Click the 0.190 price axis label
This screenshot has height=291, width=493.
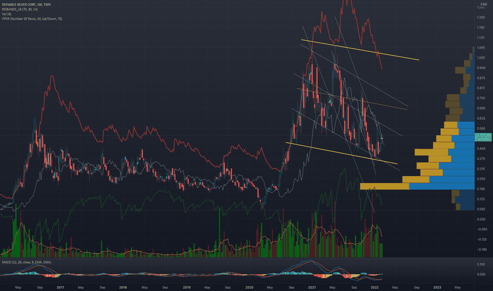(481, 189)
